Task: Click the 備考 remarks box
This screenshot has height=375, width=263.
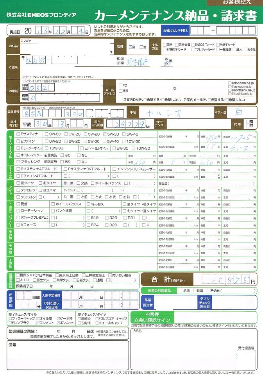Action: point(68,355)
